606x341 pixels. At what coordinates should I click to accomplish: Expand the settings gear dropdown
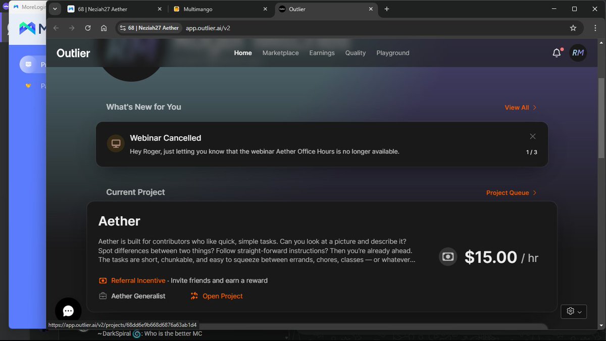pyautogui.click(x=574, y=311)
